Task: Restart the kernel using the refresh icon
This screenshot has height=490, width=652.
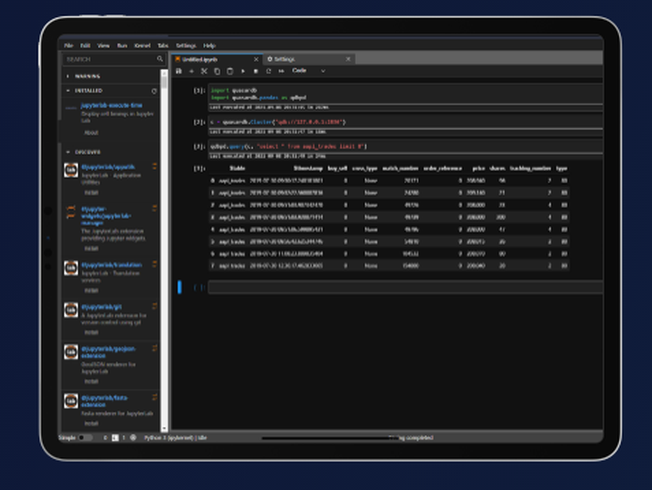Action: [269, 71]
